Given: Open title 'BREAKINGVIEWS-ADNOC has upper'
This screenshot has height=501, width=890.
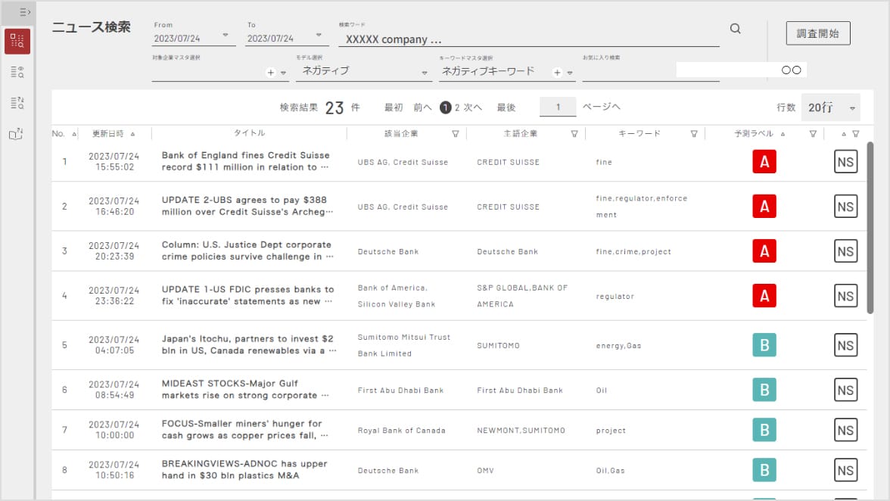Looking at the screenshot, I should click(x=244, y=470).
